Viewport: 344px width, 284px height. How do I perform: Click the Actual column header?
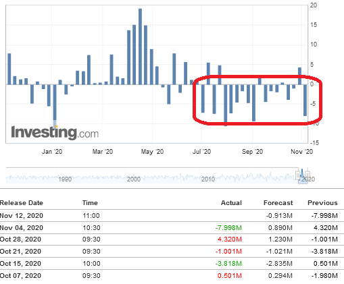(231, 203)
